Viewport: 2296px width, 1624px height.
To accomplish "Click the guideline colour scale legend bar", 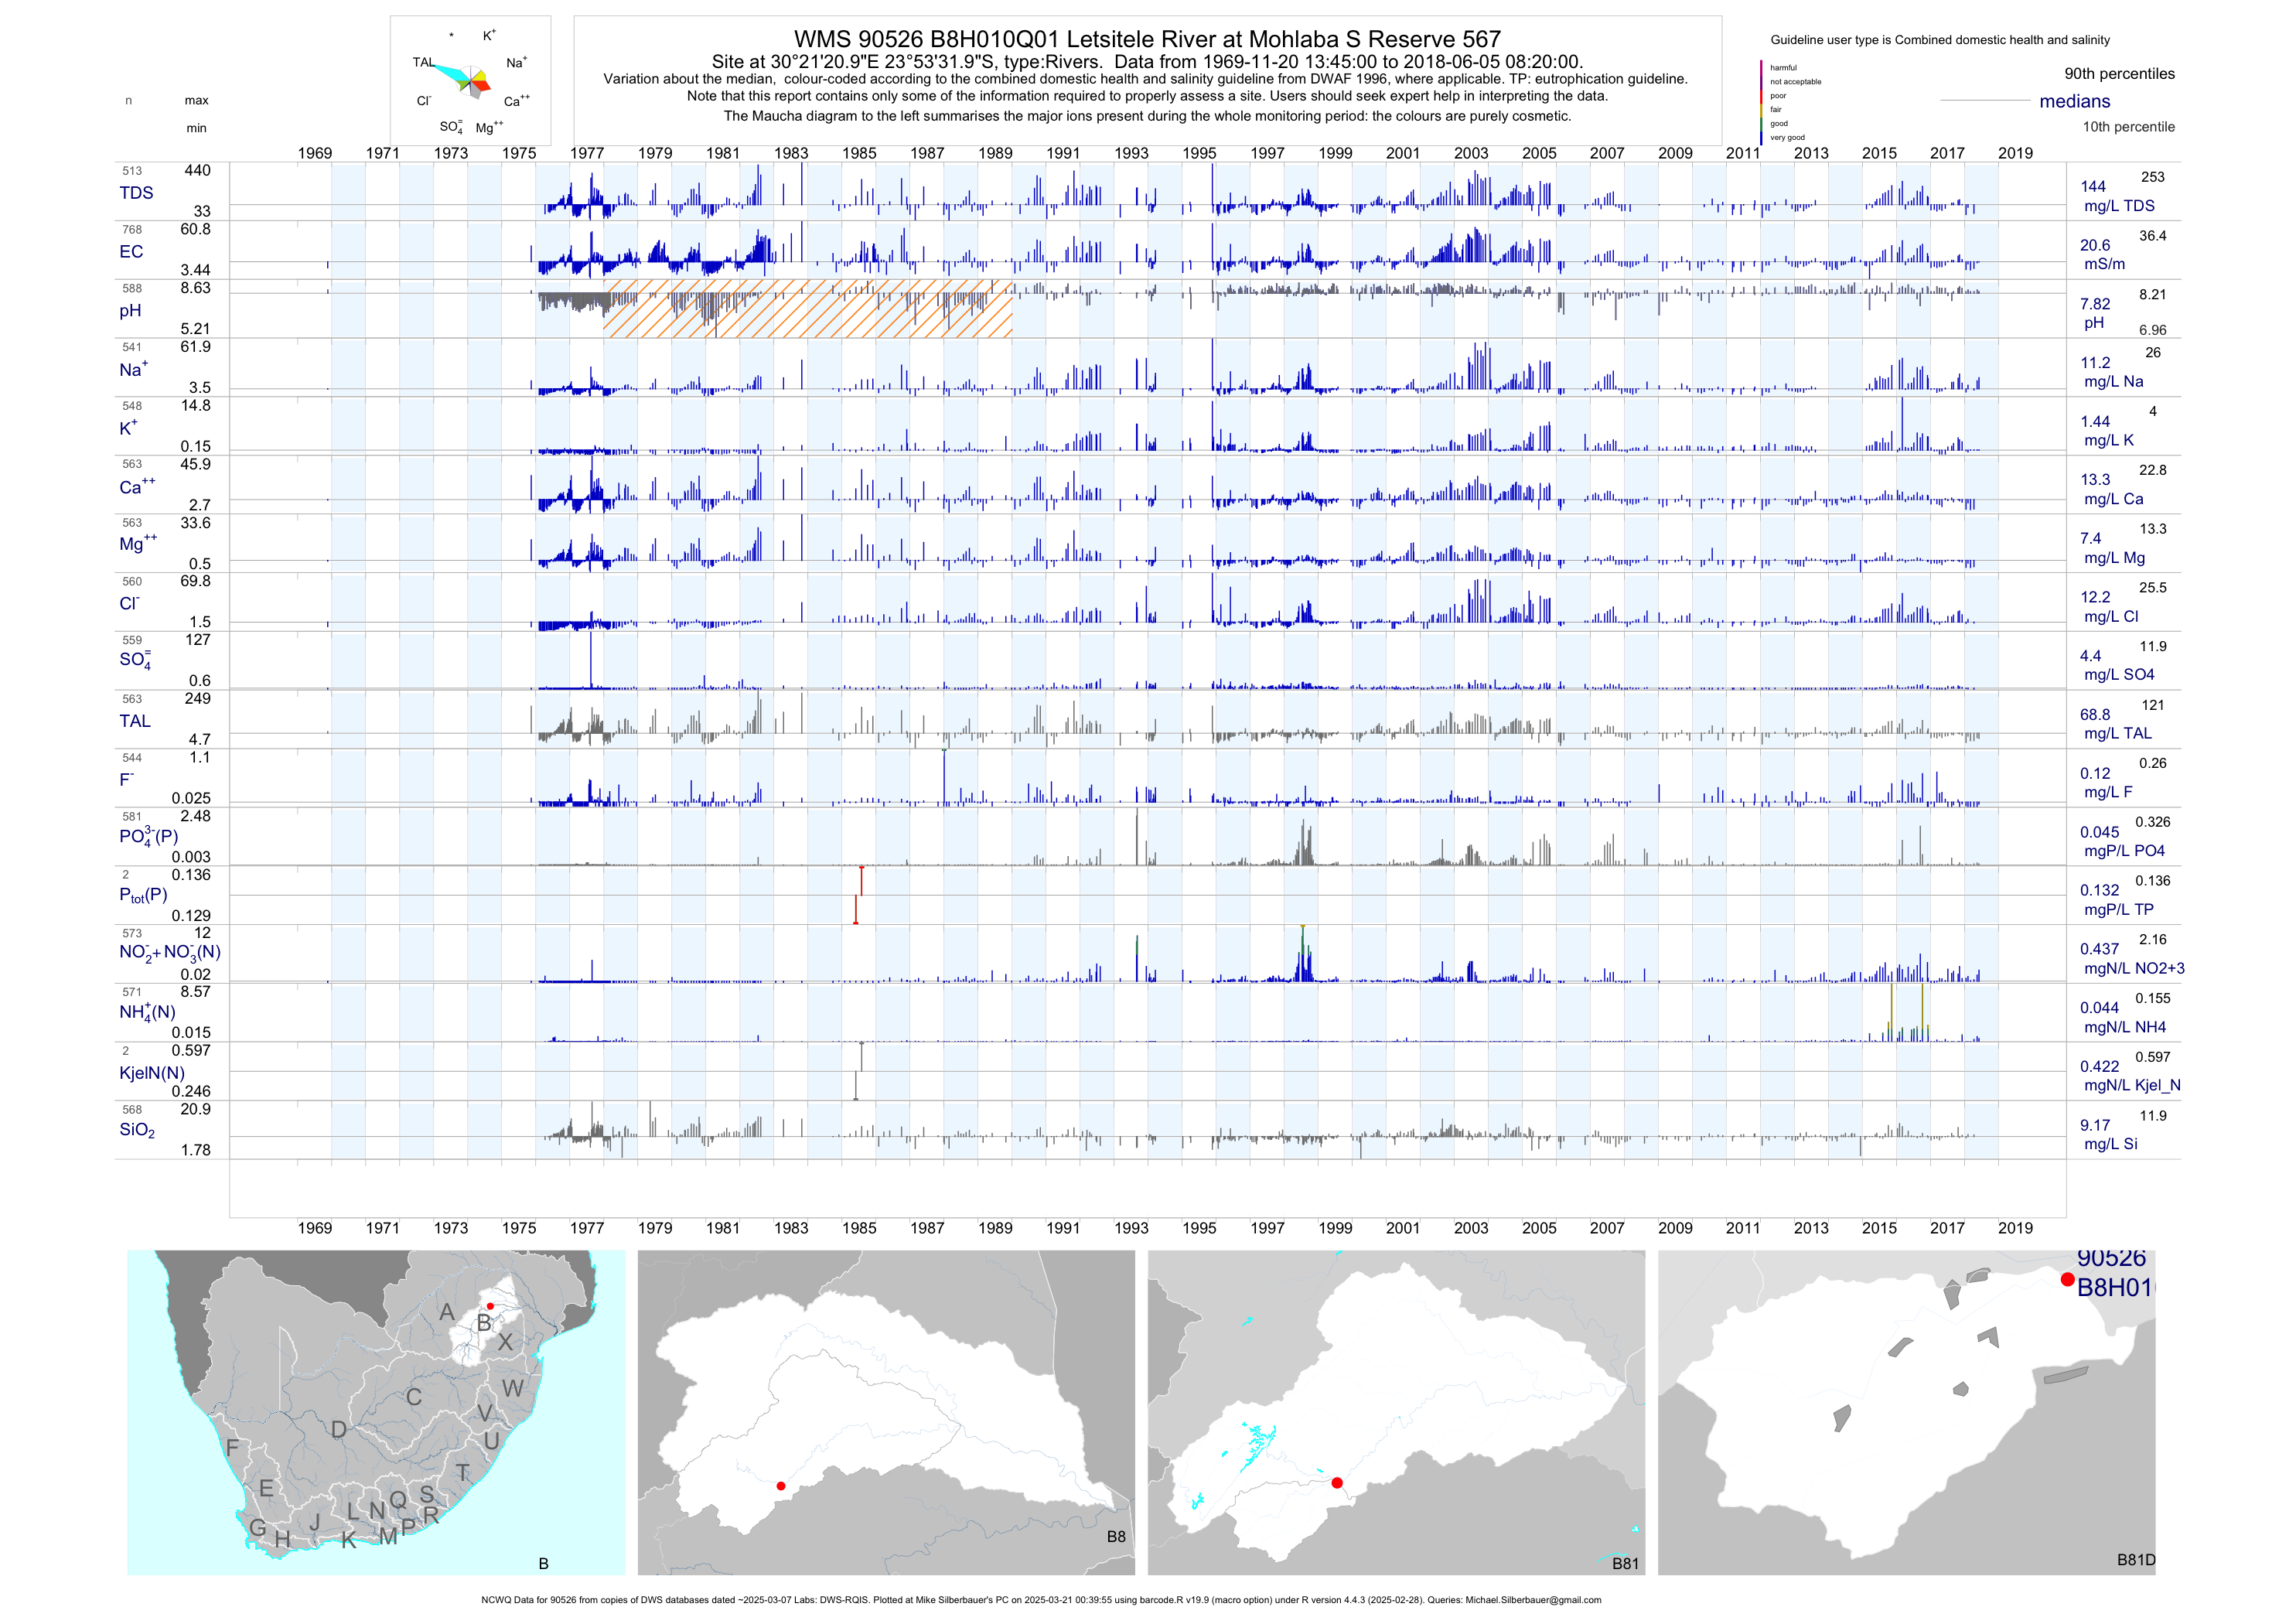I will [1761, 102].
